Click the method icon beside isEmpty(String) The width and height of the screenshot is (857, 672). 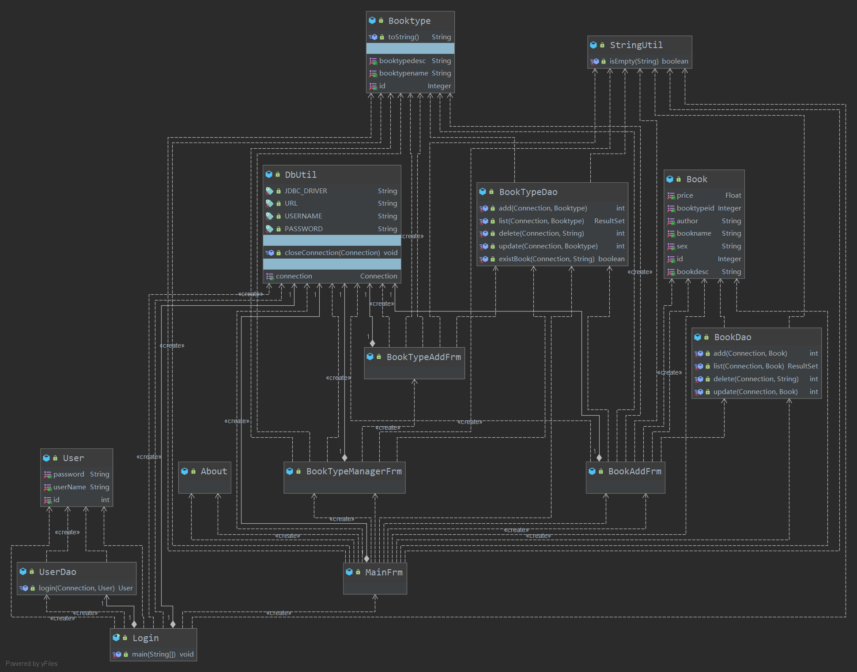pyautogui.click(x=595, y=61)
